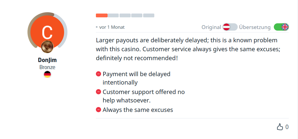The height and width of the screenshot is (139, 298).
Task: Click the red minus icon beside 'Customer support offered'
Action: coord(98,92)
